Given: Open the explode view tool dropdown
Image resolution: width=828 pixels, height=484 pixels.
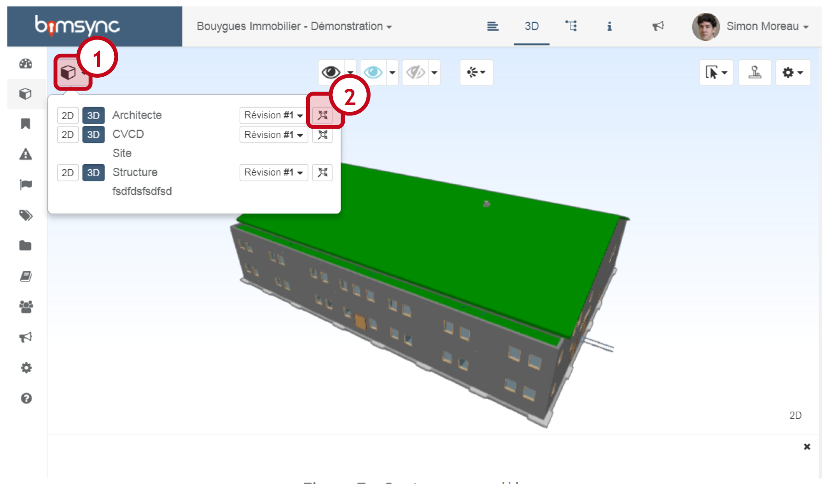Looking at the screenshot, I should pyautogui.click(x=476, y=72).
